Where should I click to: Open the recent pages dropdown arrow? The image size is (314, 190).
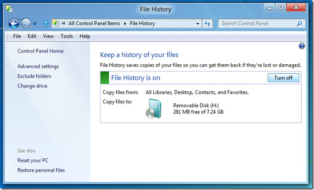(x=35, y=24)
